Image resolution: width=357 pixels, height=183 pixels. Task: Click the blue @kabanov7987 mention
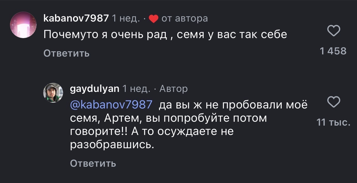click(111, 105)
